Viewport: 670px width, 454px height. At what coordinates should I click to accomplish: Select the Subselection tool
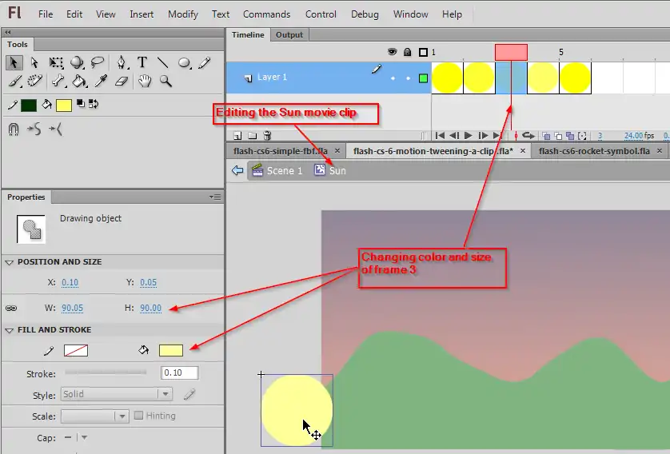click(x=34, y=62)
